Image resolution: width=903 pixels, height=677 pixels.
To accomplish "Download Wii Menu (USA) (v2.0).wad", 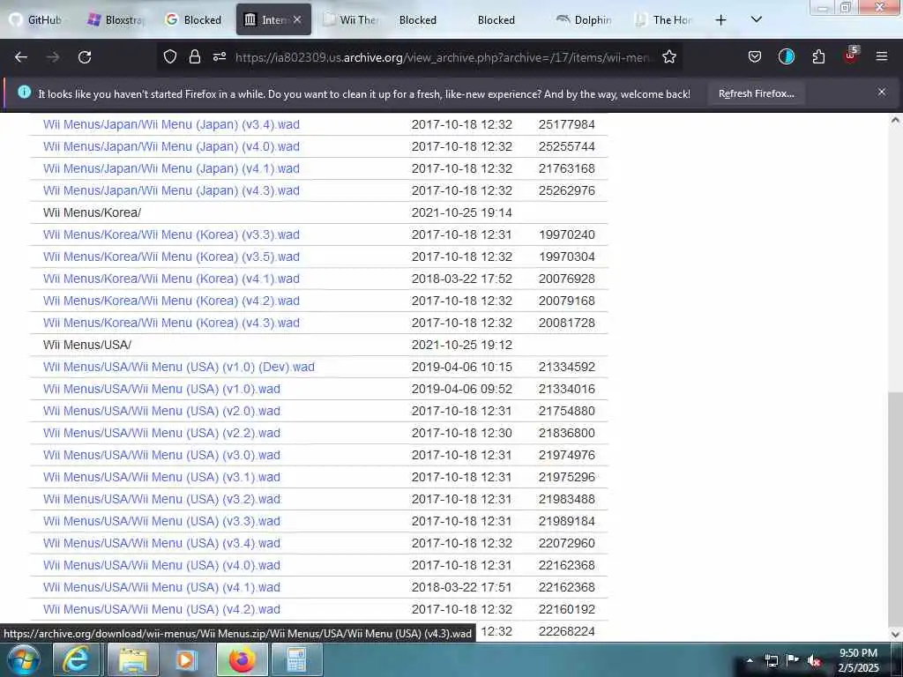I will [x=161, y=411].
